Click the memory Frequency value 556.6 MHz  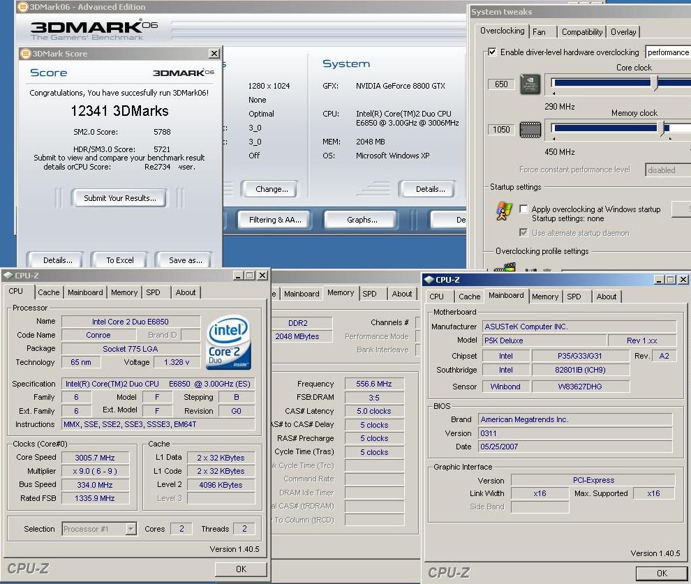pos(373,384)
